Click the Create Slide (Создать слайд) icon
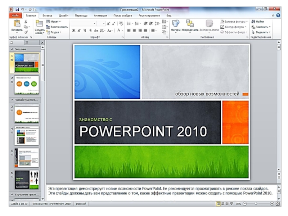This screenshot has width=288, height=216. [x=40, y=24]
